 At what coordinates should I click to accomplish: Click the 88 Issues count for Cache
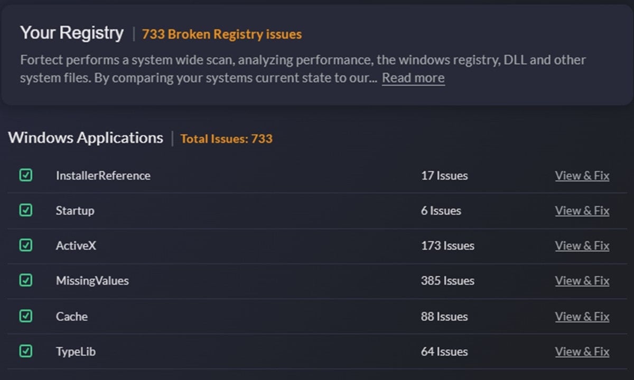pos(444,317)
